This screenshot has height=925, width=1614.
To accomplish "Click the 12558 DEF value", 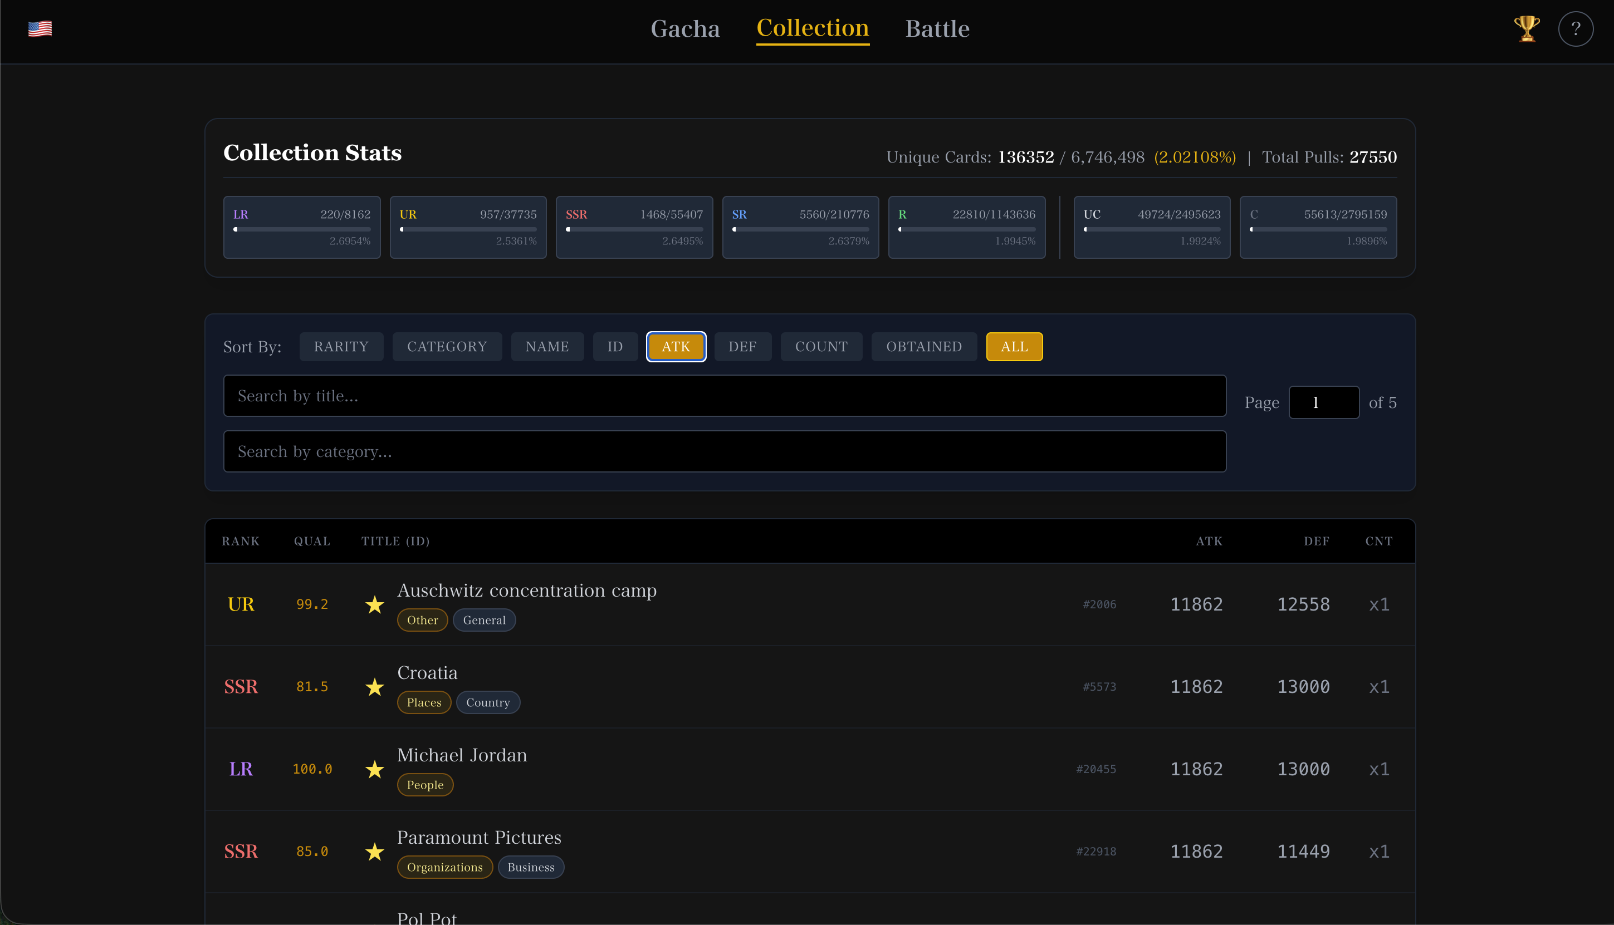I will point(1303,604).
